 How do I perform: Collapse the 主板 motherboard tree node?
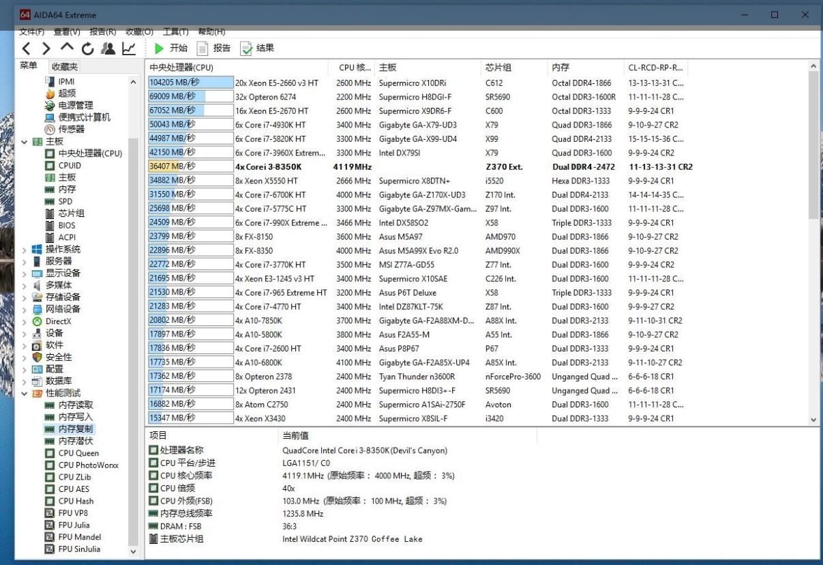click(x=25, y=142)
